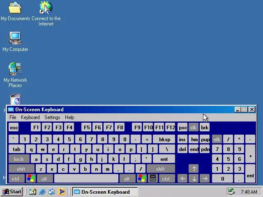Toggle the slk scroll lock key
Viewport: 263px width, 197px height.
(194, 128)
